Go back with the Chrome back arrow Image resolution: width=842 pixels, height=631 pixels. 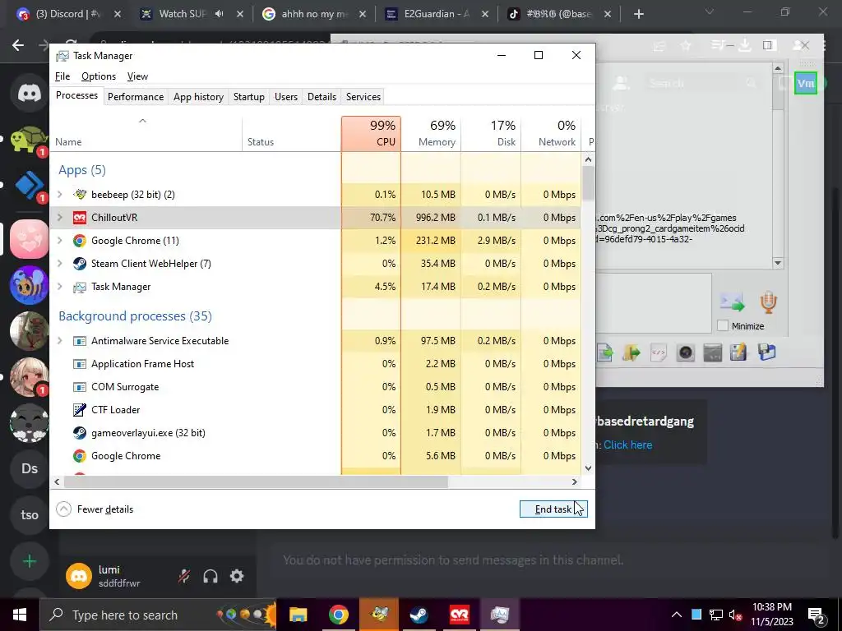(18, 45)
